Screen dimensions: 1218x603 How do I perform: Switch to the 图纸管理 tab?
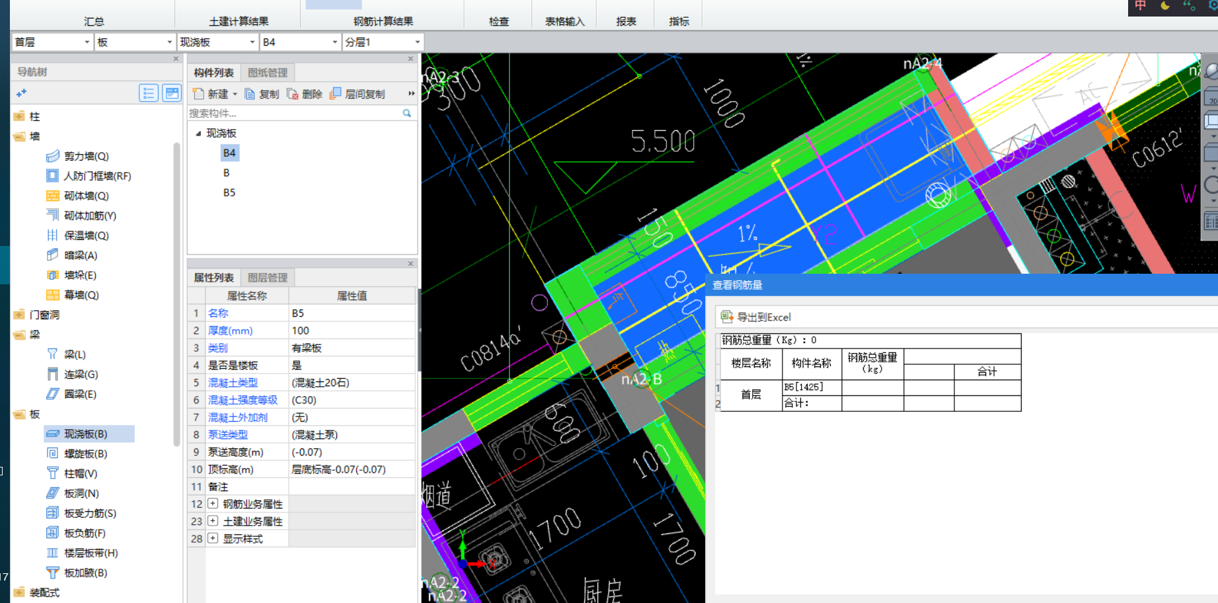coord(268,73)
